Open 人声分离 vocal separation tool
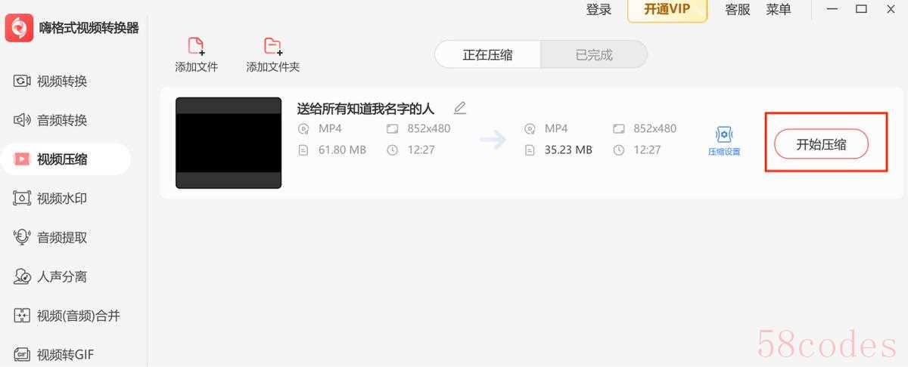This screenshot has height=367, width=908. [51, 277]
